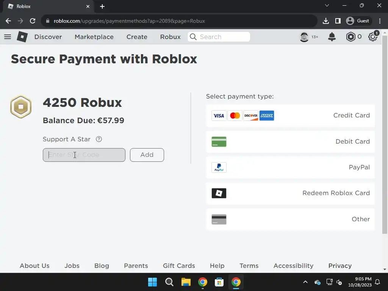Screen dimensions: 388x291
Task: Click the green debit card icon
Action: click(x=219, y=142)
